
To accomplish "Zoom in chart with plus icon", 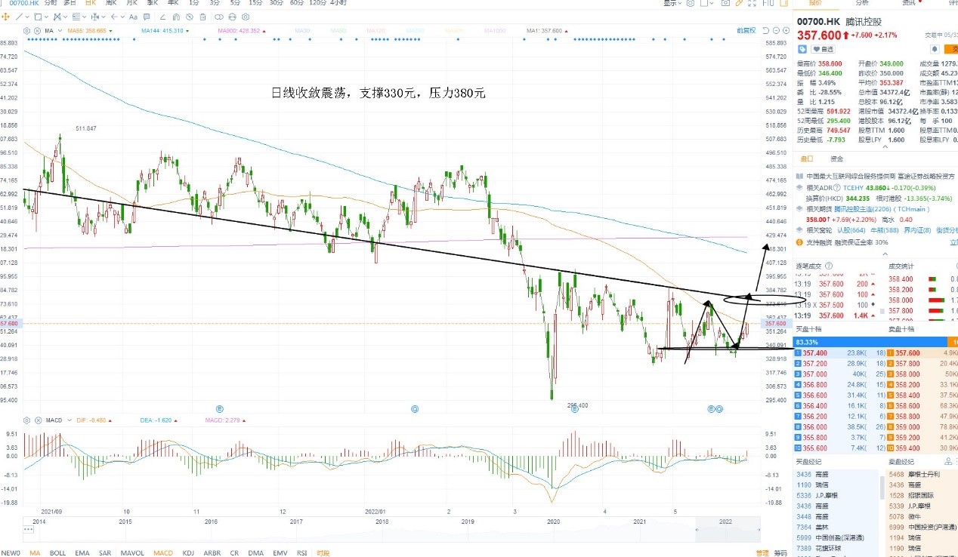I will 786,31.
